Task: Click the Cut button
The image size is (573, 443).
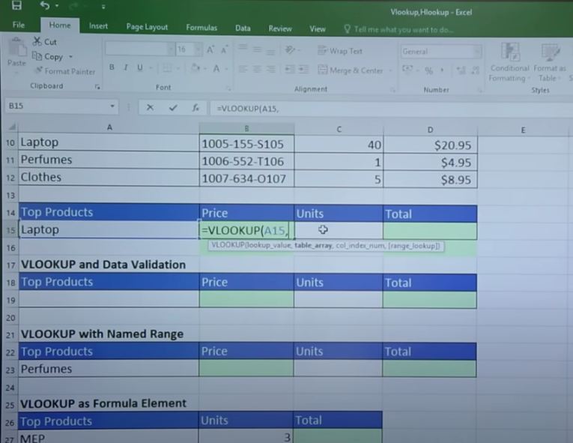Action: point(45,42)
